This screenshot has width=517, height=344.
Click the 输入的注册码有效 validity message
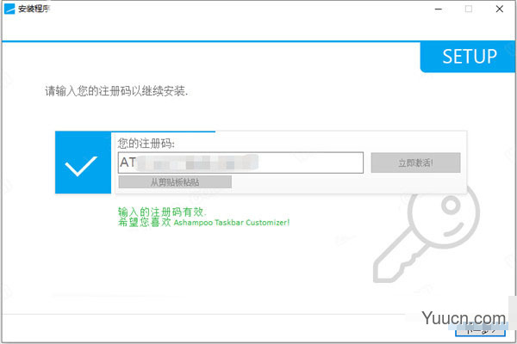click(x=162, y=212)
